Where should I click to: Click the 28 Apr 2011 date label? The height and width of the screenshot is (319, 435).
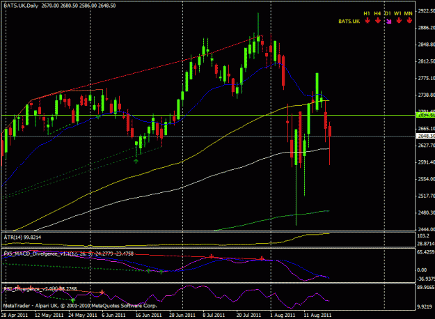click(15, 315)
